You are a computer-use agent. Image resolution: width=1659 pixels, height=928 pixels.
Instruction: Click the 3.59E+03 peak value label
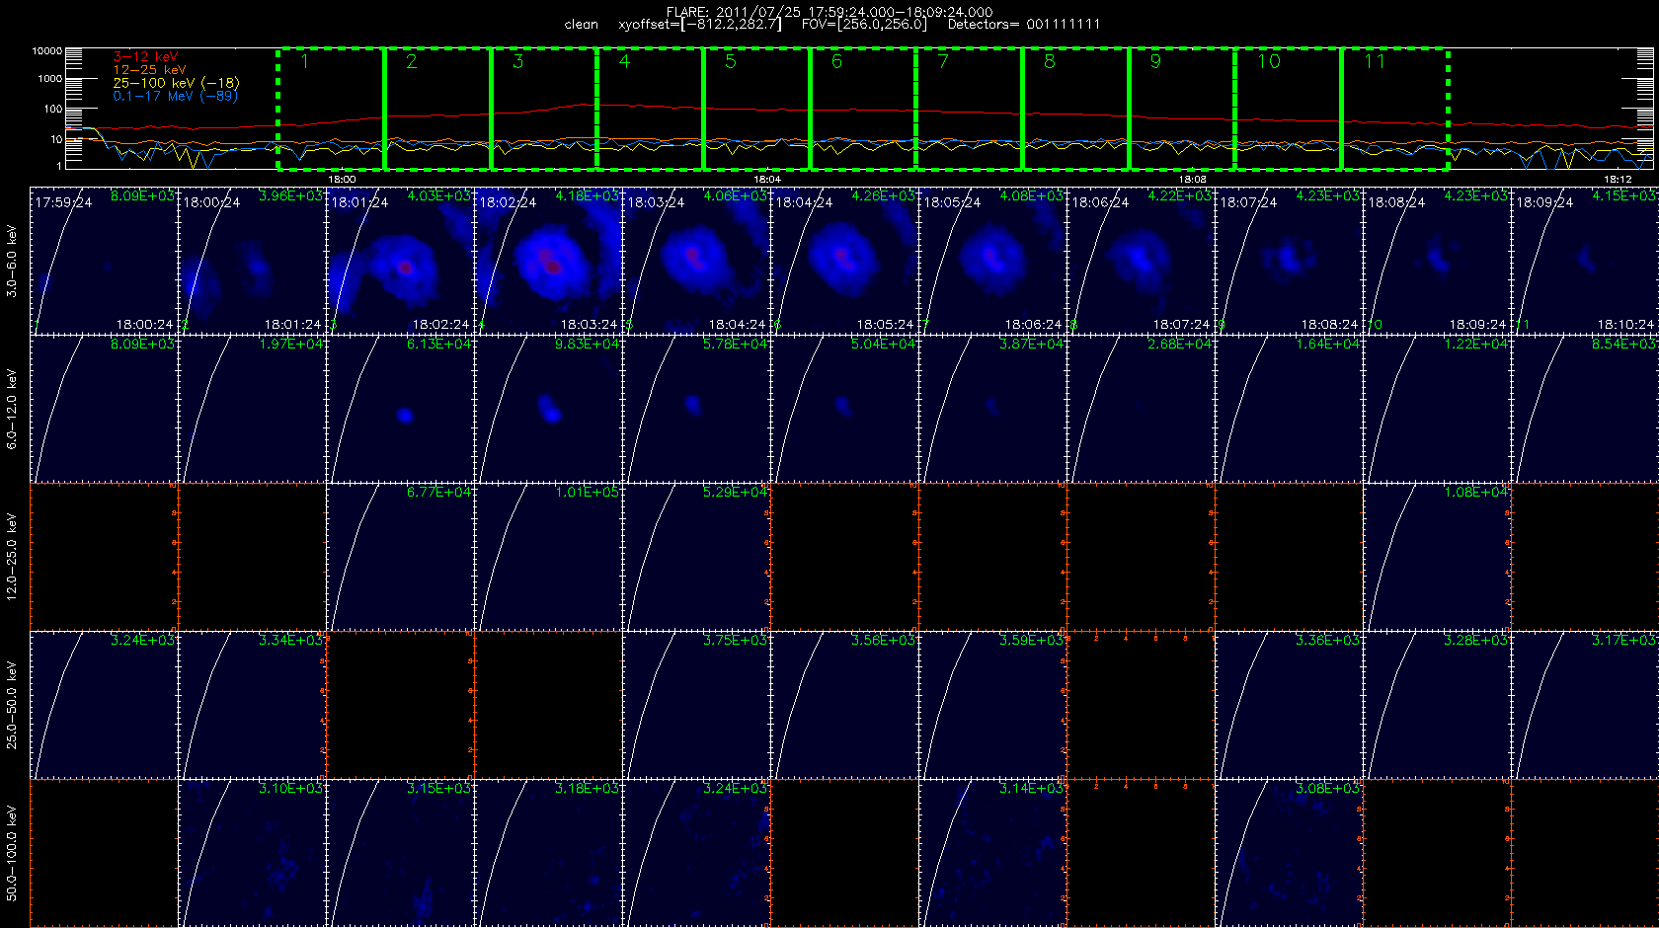pos(1032,641)
